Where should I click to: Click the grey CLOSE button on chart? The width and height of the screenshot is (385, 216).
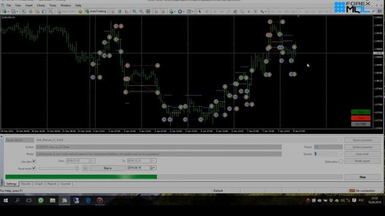click(x=361, y=124)
